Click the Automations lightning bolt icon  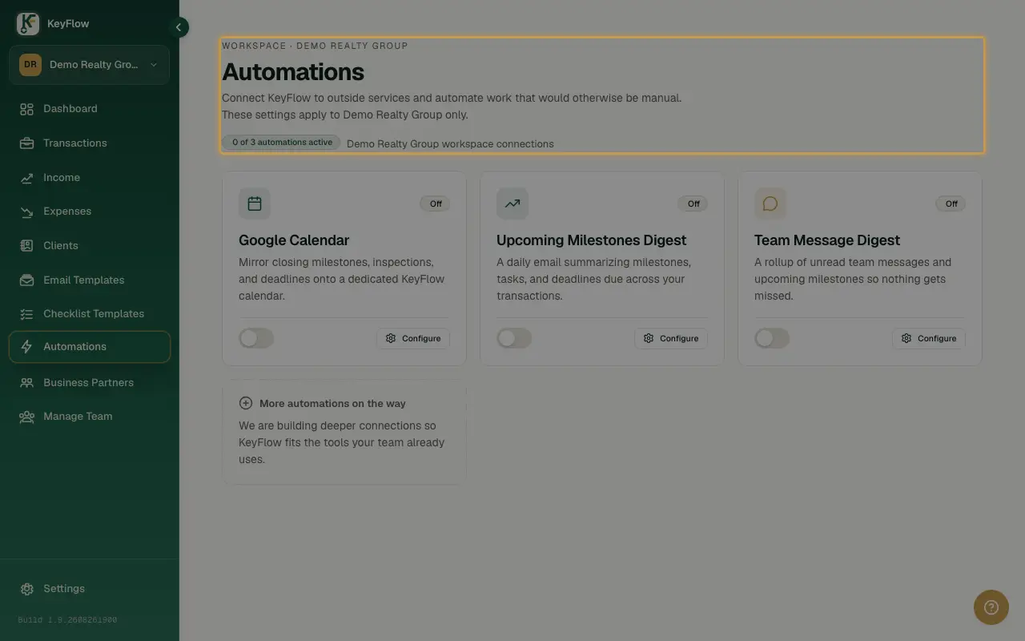point(27,347)
